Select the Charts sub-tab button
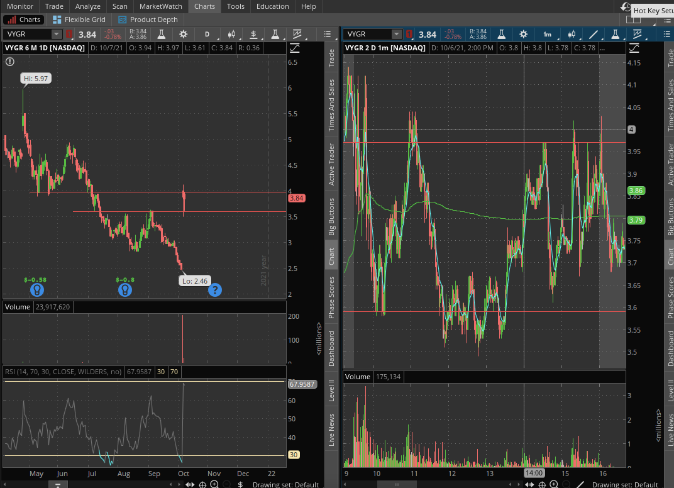The width and height of the screenshot is (674, 488). coord(24,19)
